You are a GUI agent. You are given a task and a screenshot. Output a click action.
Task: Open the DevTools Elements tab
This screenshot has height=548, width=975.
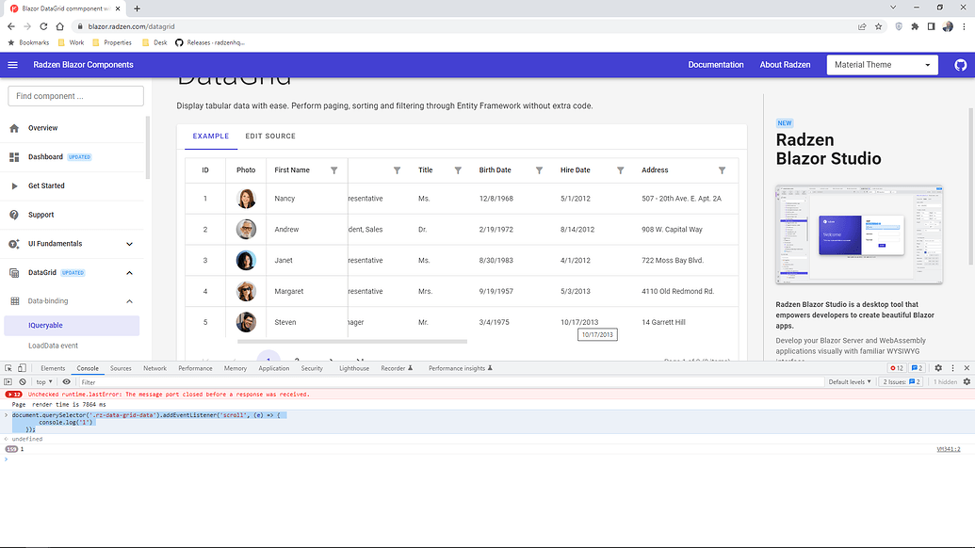point(53,368)
